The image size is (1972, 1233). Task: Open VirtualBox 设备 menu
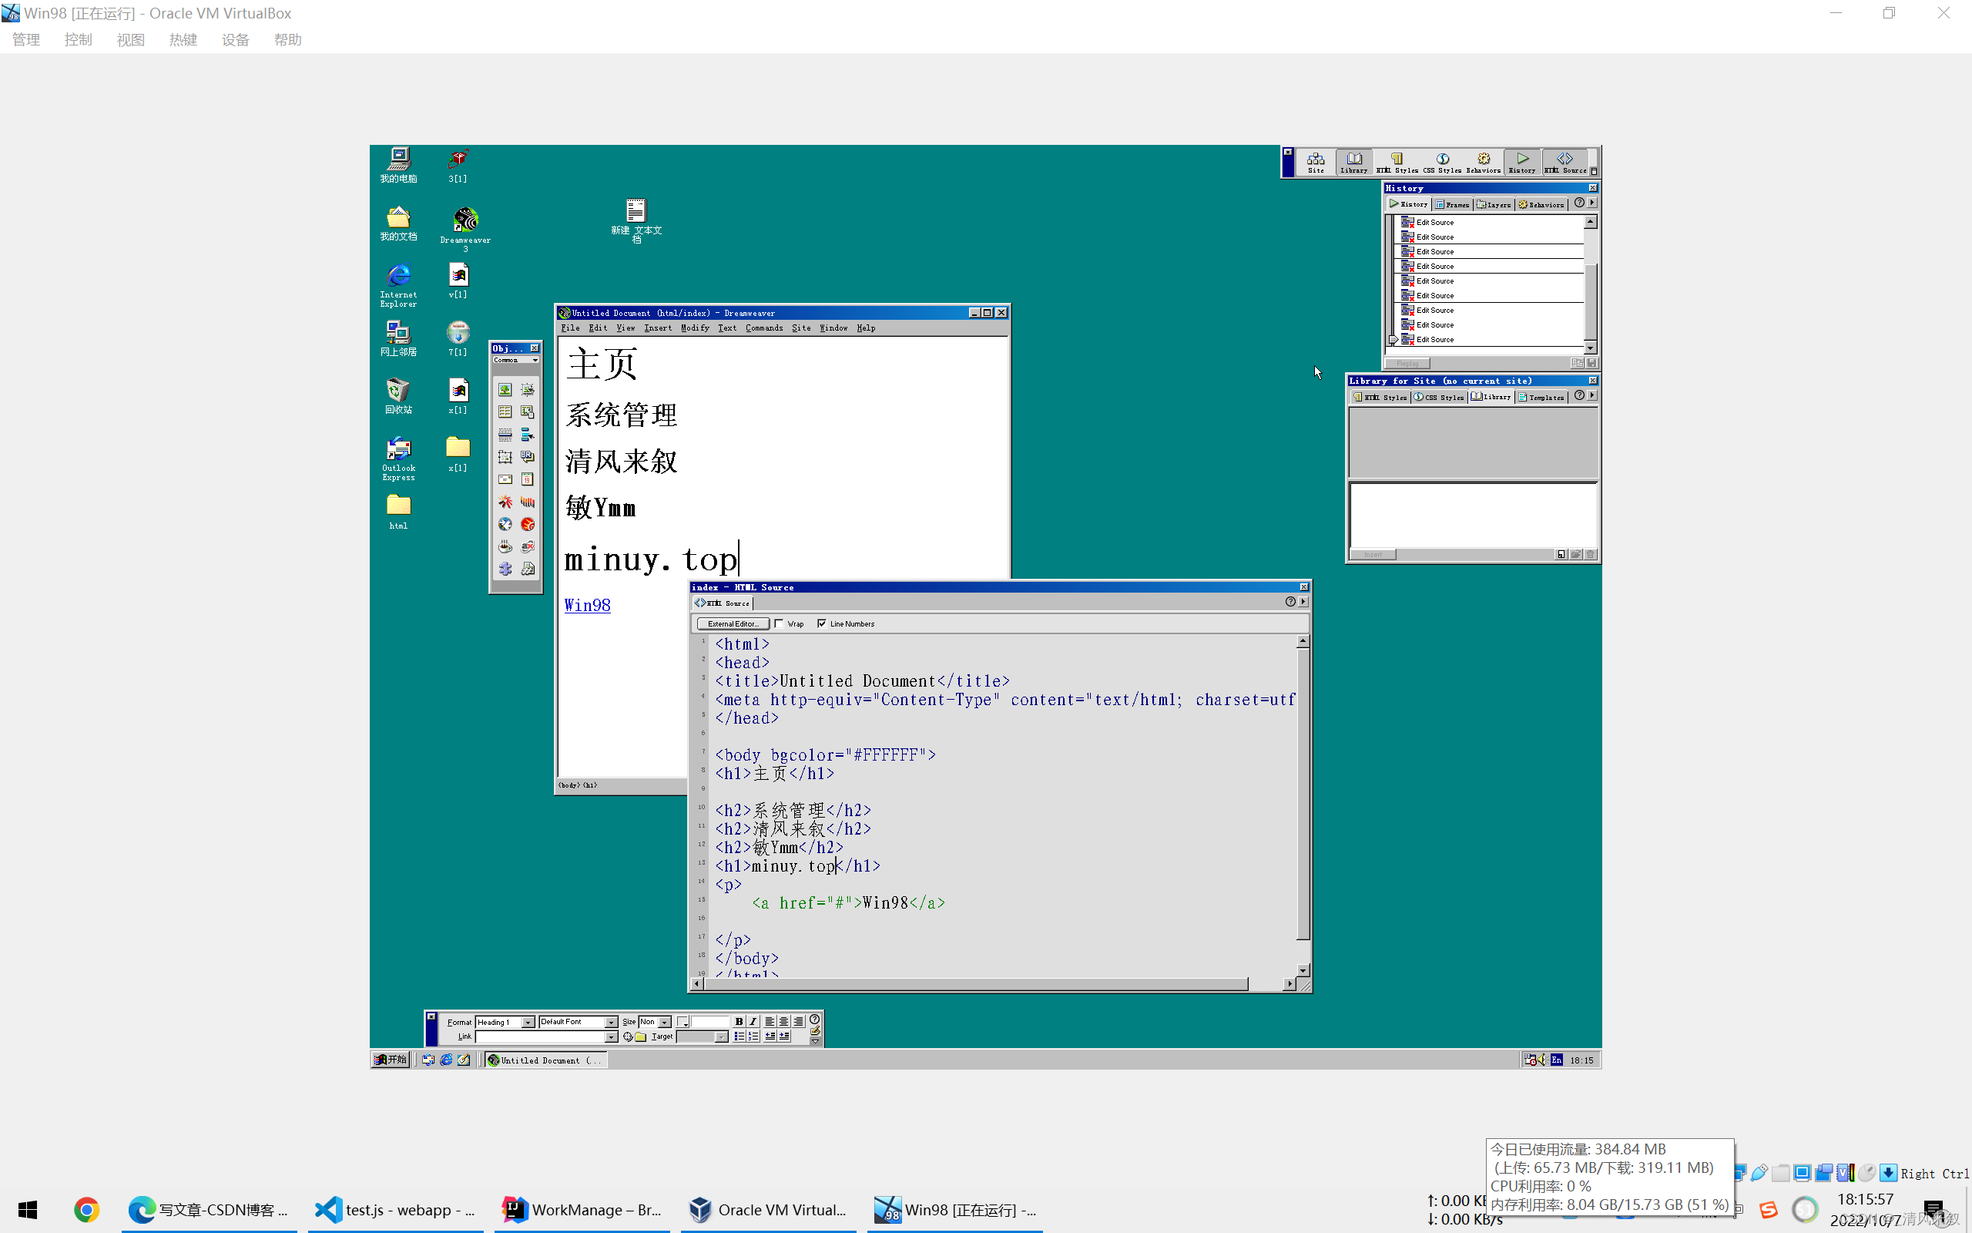coord(236,40)
